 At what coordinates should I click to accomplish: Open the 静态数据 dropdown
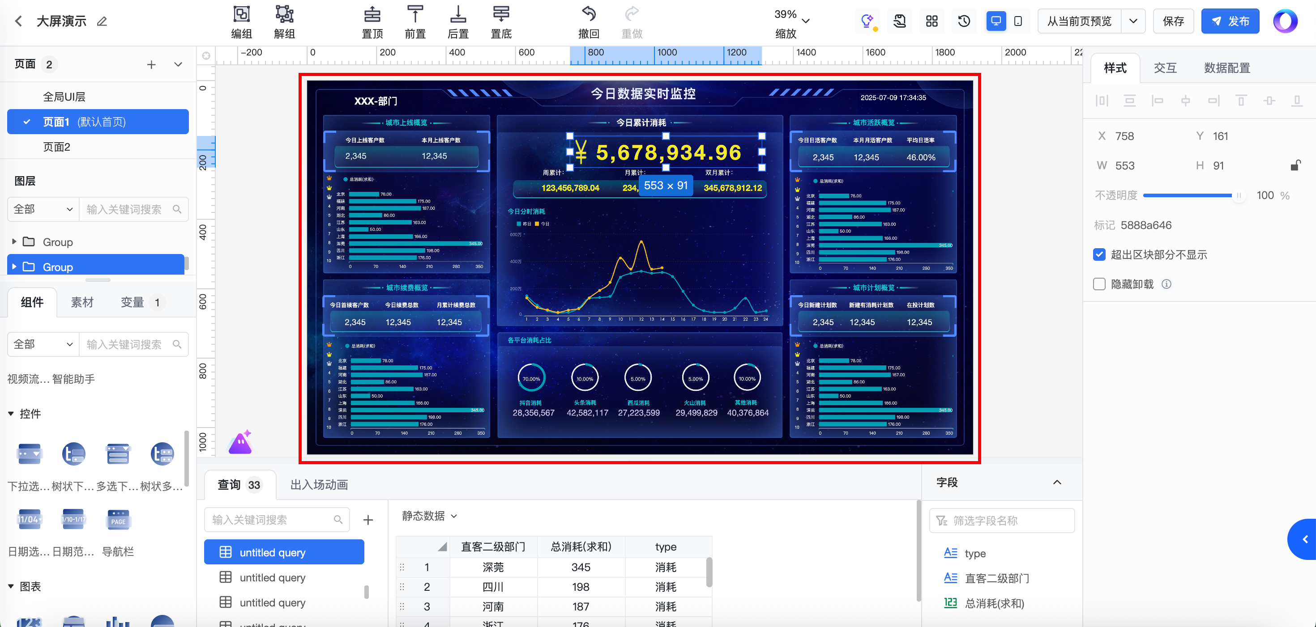pyautogui.click(x=429, y=516)
